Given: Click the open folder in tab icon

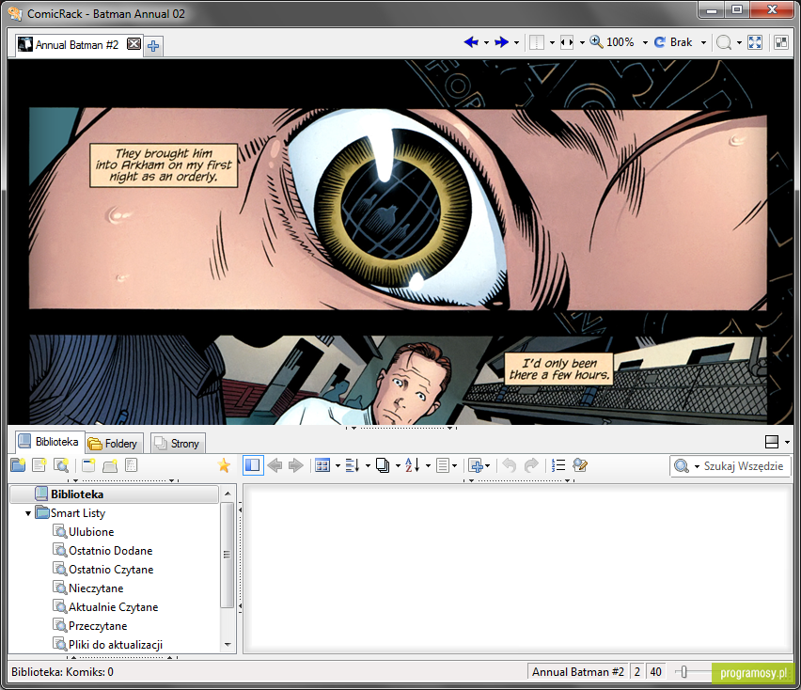Looking at the screenshot, I should point(110,464).
